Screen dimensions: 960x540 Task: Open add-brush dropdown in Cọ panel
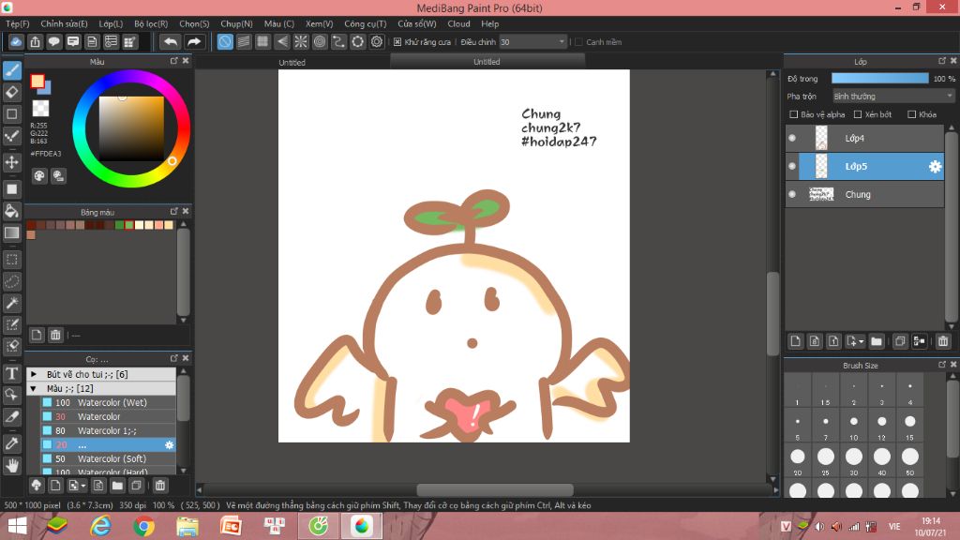click(x=83, y=487)
